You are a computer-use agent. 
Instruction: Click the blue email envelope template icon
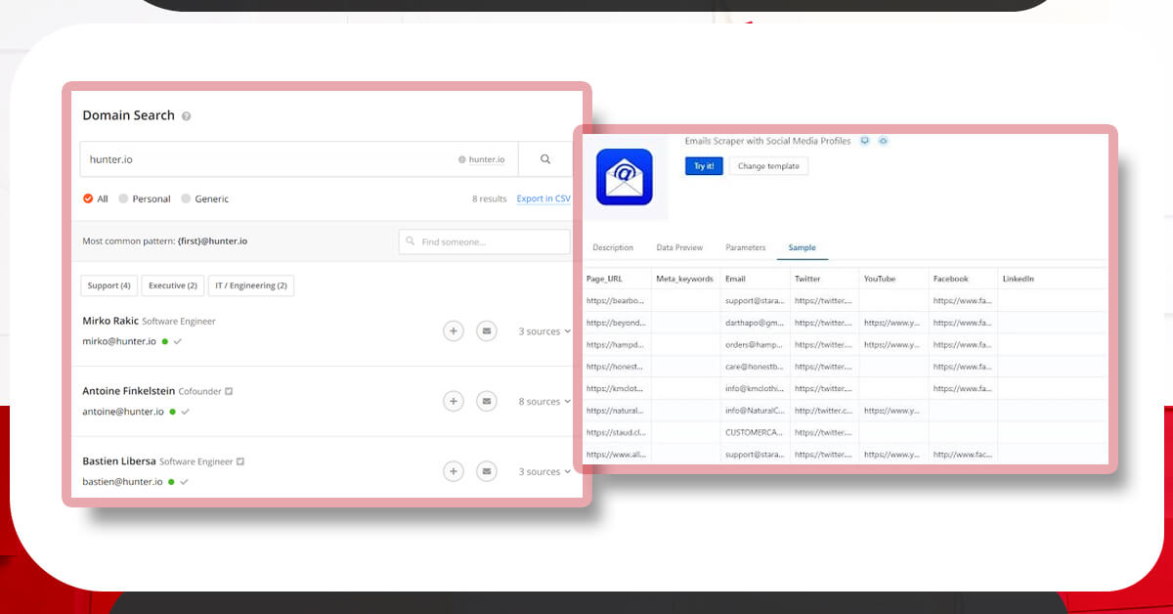[624, 177]
